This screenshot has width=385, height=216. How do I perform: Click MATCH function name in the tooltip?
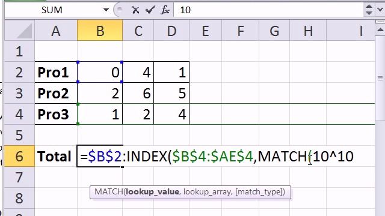coord(108,192)
